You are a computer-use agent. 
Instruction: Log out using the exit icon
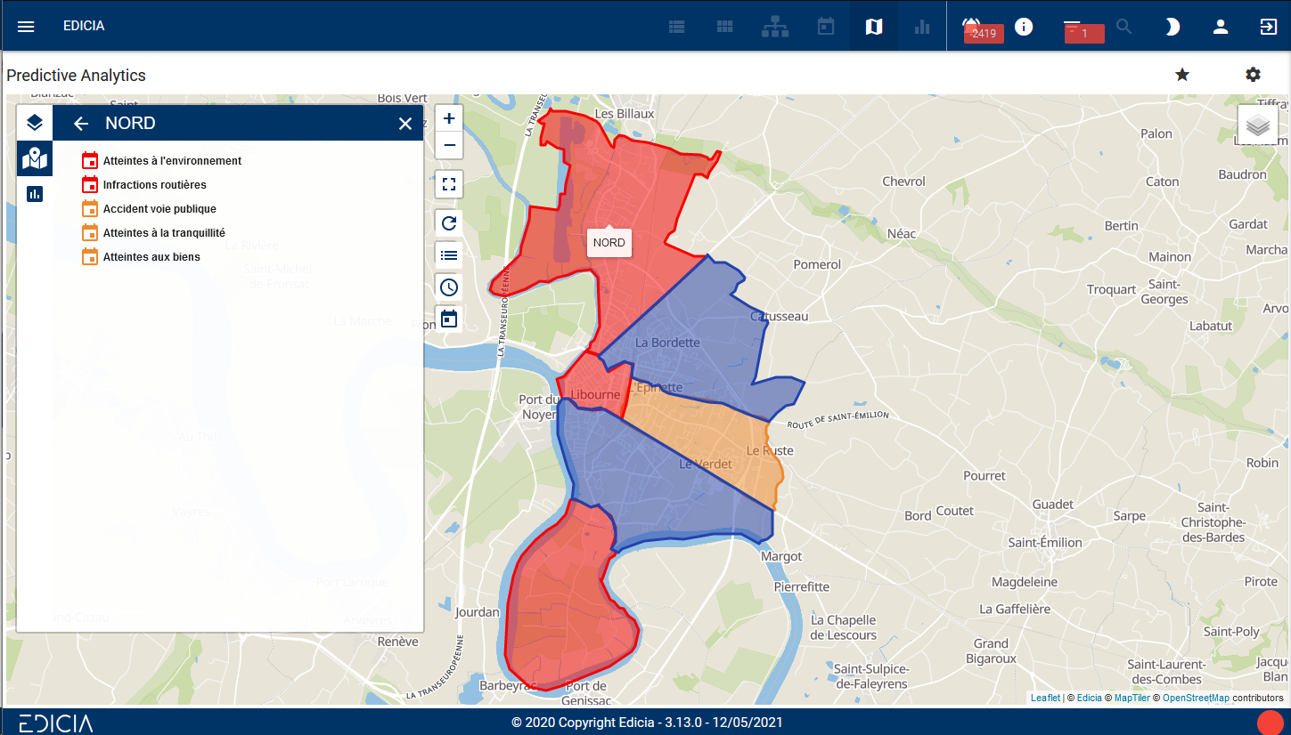[1268, 27]
